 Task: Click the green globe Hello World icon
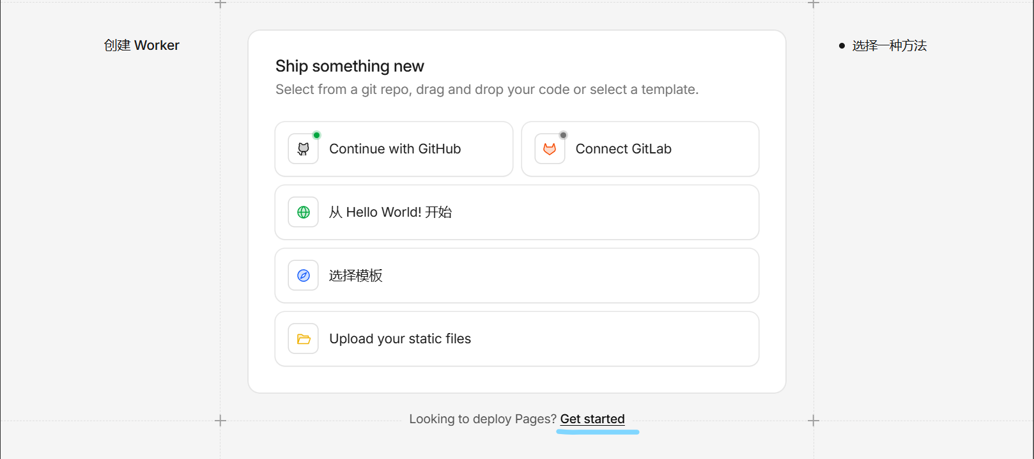coord(304,212)
